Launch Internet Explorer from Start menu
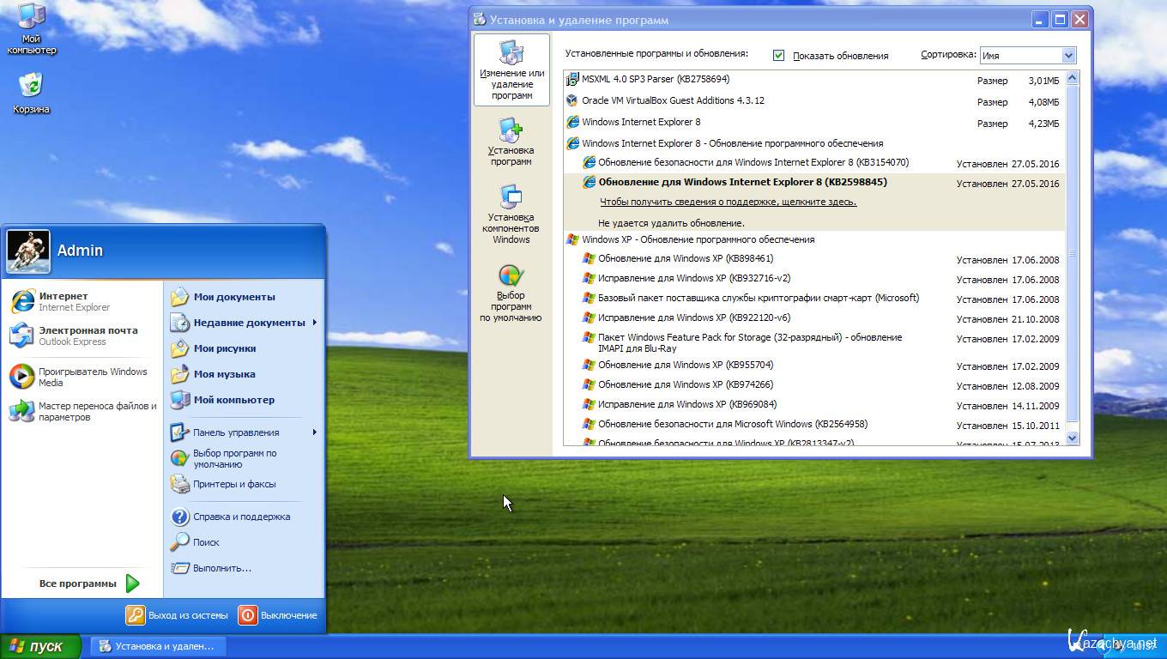 82,301
